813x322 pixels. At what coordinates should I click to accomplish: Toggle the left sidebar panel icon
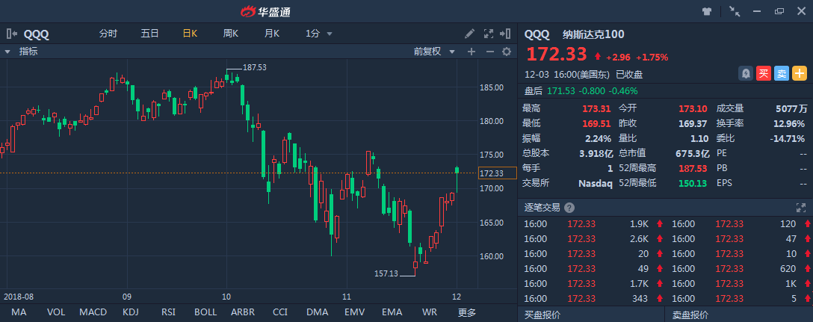coord(11,34)
